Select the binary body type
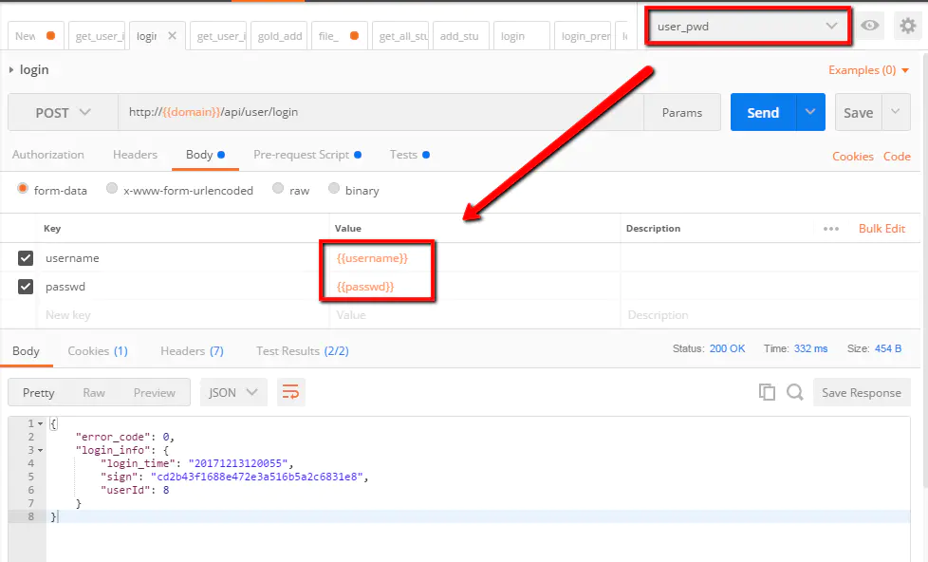The height and width of the screenshot is (562, 928). click(x=334, y=188)
